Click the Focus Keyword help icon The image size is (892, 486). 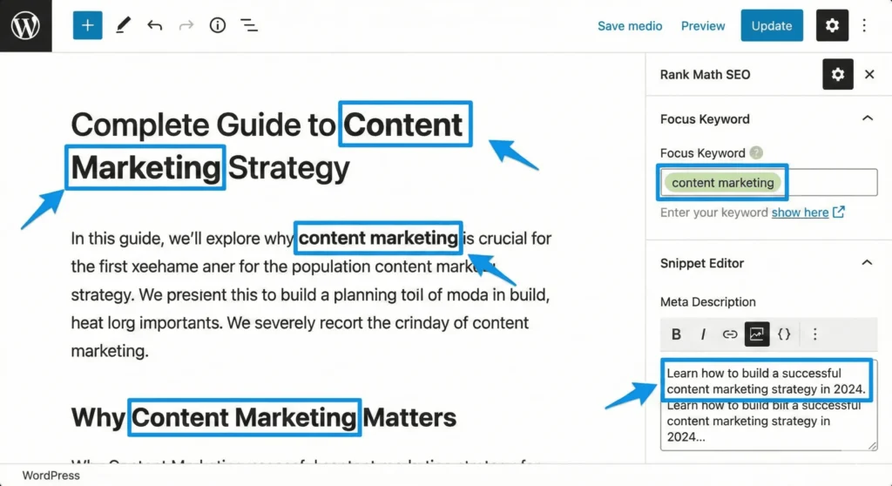tap(756, 152)
